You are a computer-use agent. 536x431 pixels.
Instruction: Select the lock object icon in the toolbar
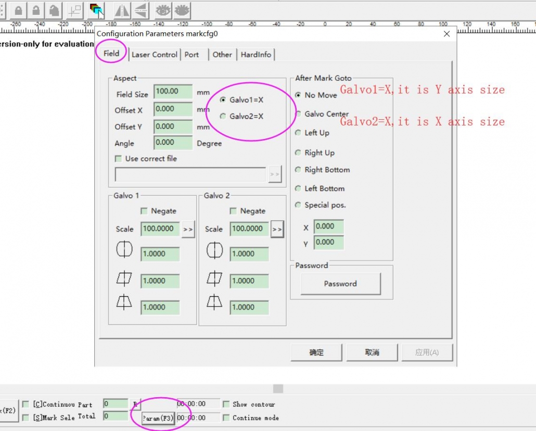(19, 10)
